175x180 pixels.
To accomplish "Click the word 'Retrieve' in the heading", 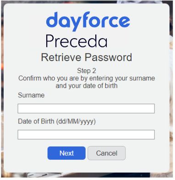I will (x=61, y=57).
